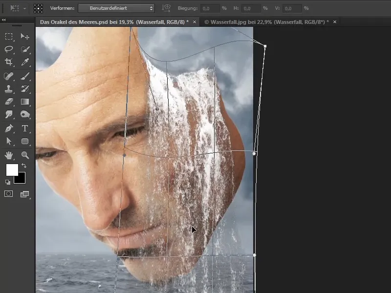Image resolution: width=391 pixels, height=293 pixels.
Task: Click the lower-right warp control point
Action: (254, 255)
